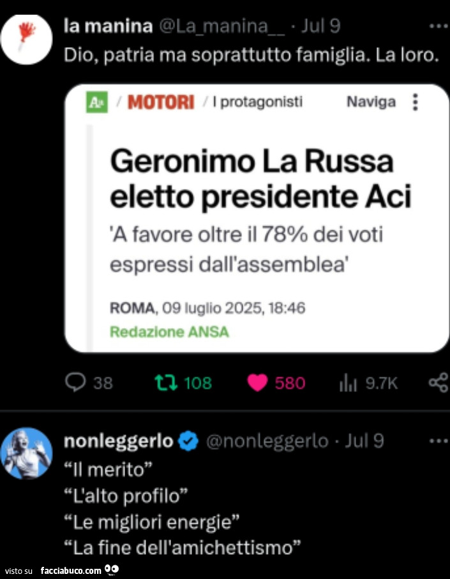450x579 pixels.
Task: Open the vertical three-dot menu beside Naviga
Action: point(416,102)
